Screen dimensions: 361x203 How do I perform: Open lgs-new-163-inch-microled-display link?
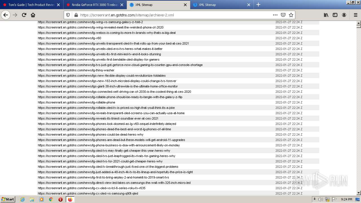(107, 81)
